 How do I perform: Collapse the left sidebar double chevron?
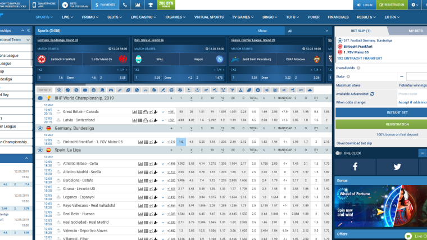(x=28, y=30)
